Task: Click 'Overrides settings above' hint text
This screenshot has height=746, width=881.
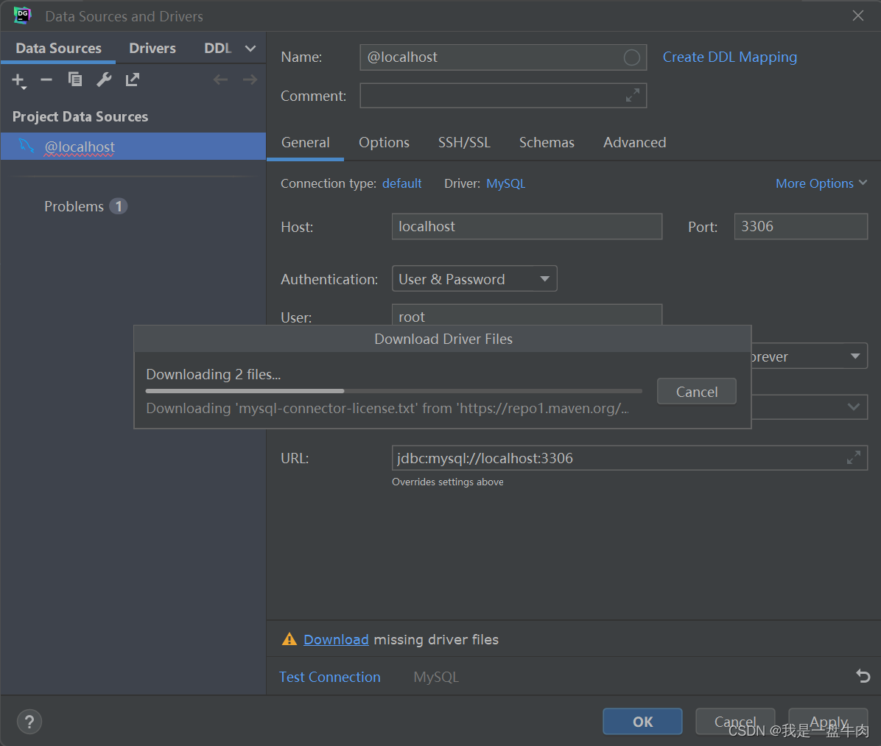Action: (447, 482)
